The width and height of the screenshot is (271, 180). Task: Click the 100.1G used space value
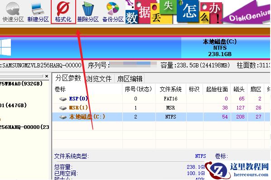(196, 173)
